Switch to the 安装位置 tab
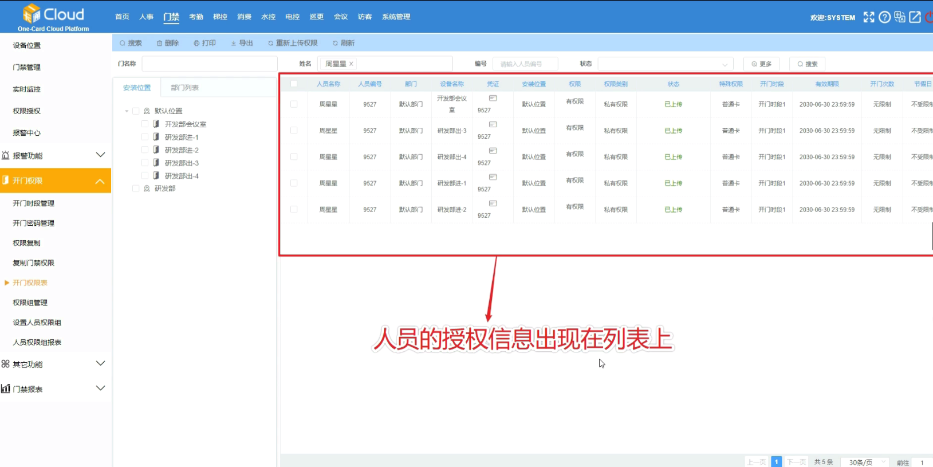The width and height of the screenshot is (933, 467). [x=137, y=88]
